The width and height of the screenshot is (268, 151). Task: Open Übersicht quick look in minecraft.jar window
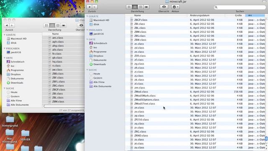point(164,7)
